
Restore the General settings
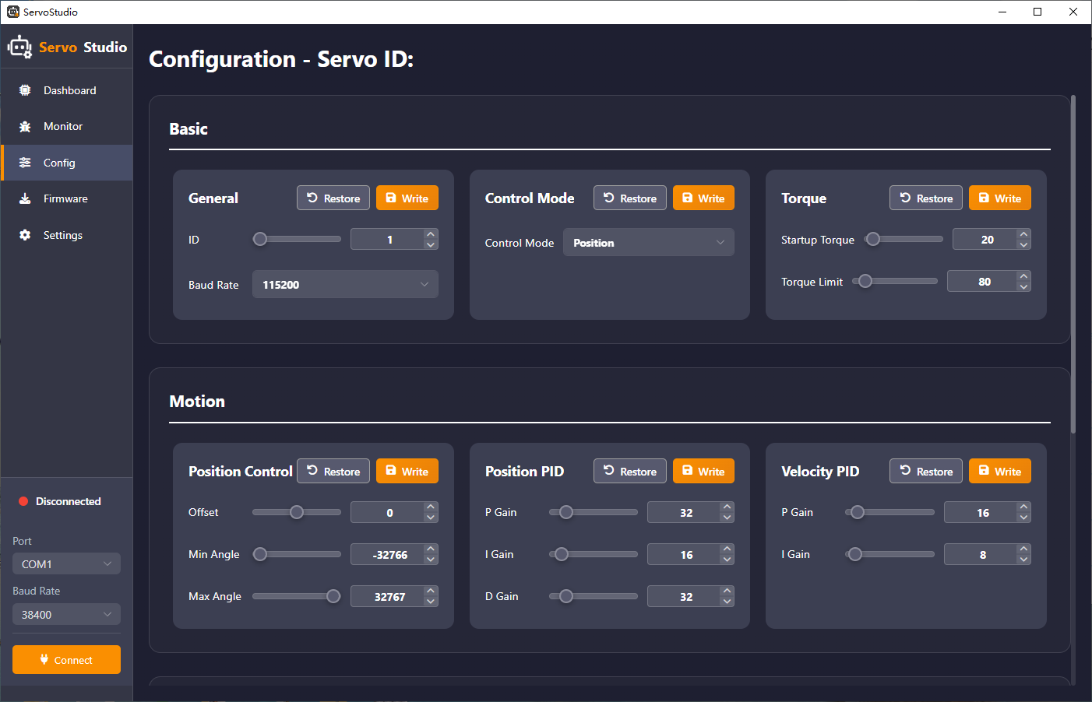click(x=333, y=198)
